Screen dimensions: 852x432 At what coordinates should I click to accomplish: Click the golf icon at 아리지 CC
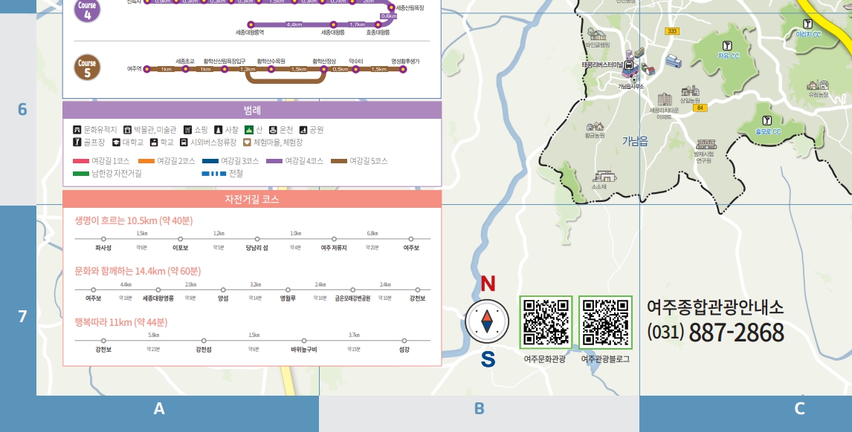[x=807, y=24]
